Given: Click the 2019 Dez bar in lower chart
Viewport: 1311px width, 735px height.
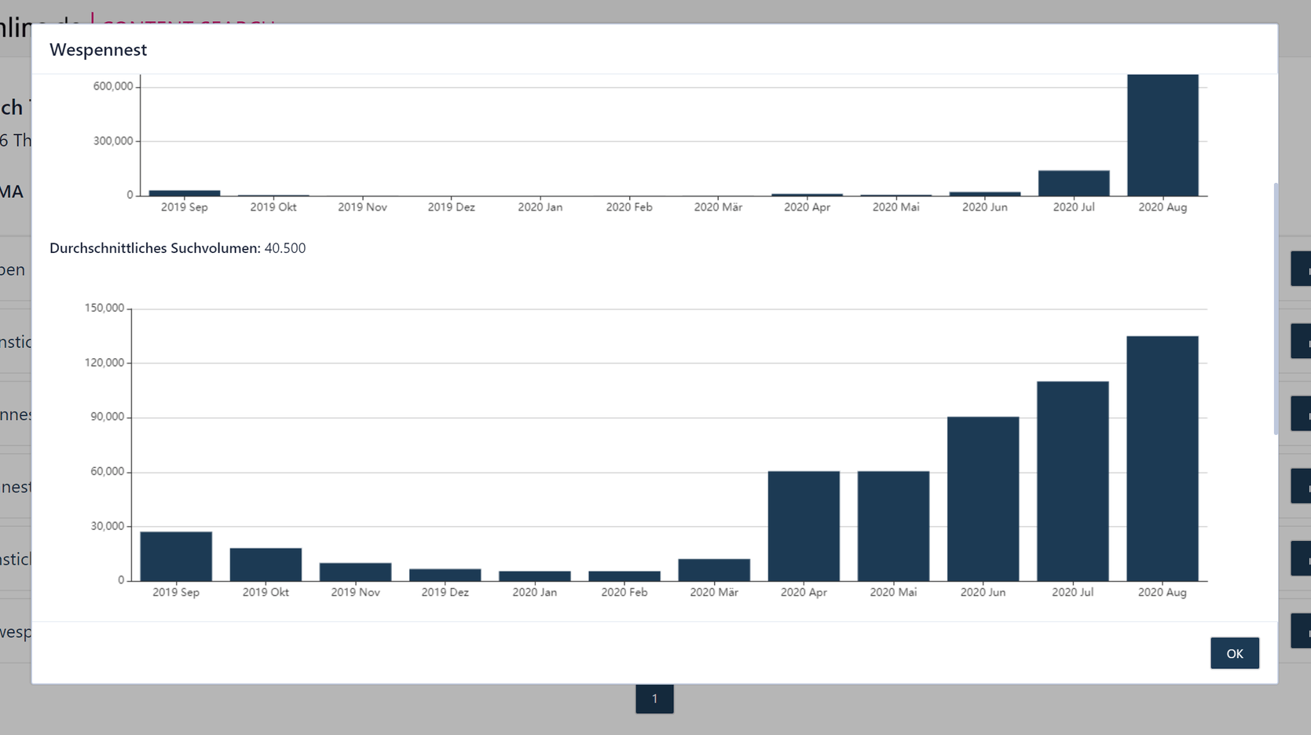Looking at the screenshot, I should (445, 575).
